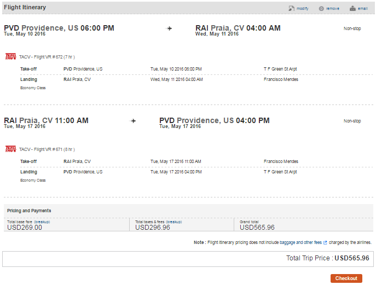Open the modify itinerary link
This screenshot has height=285, width=376.
click(302, 9)
